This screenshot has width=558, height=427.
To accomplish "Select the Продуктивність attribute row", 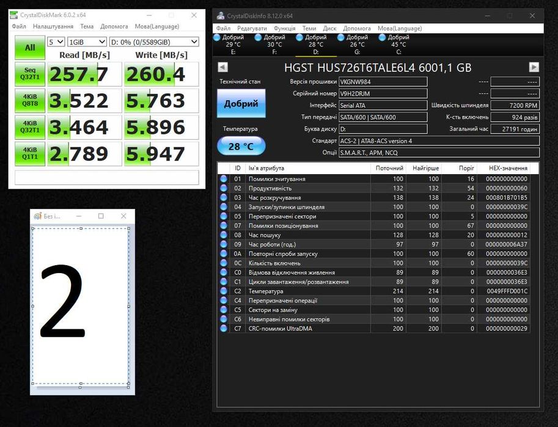I will tap(373, 188).
